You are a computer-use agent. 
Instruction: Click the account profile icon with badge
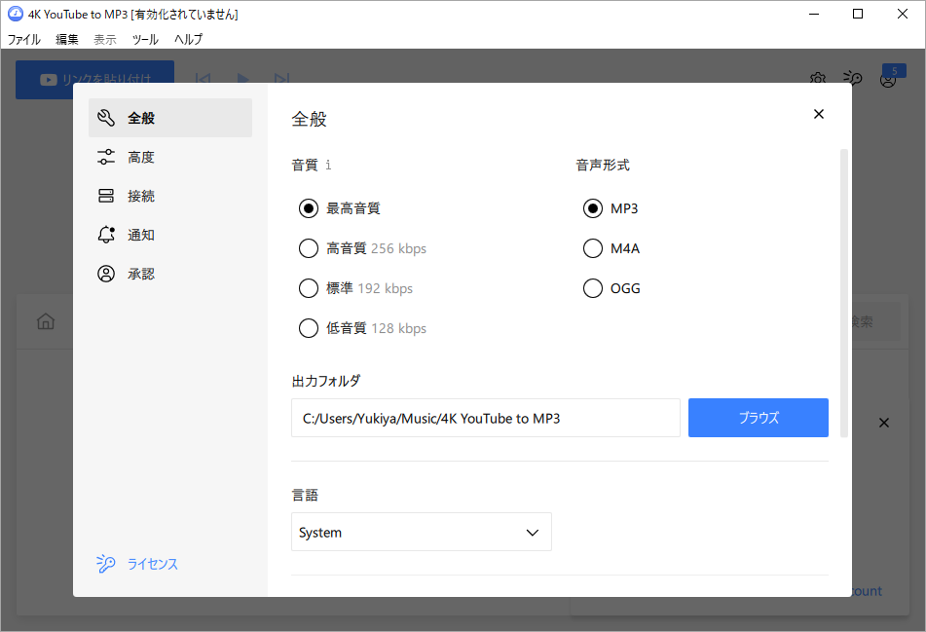pyautogui.click(x=888, y=77)
